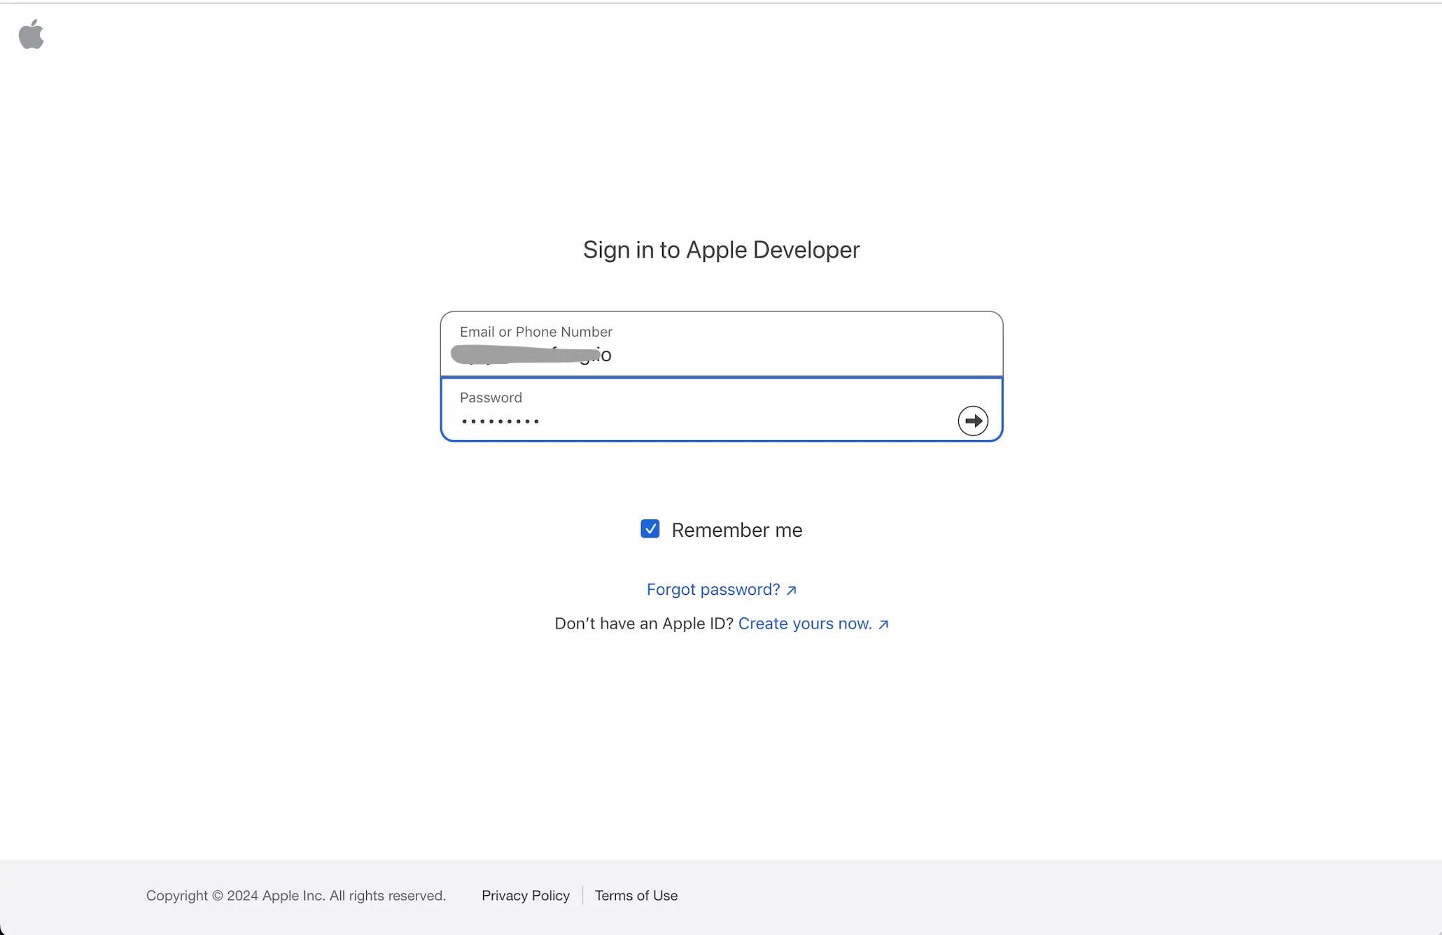Open the Terms of Use link
The width and height of the screenshot is (1442, 935).
(636, 895)
